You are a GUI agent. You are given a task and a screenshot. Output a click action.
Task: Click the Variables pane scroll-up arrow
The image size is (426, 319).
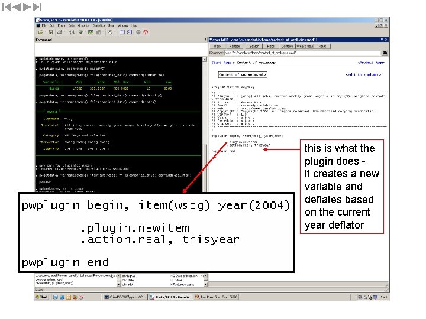point(206,276)
